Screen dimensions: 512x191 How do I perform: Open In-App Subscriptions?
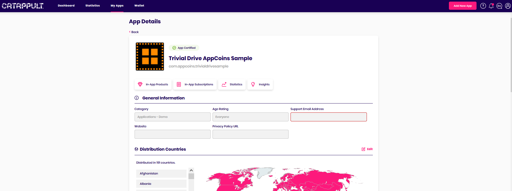[195, 84]
